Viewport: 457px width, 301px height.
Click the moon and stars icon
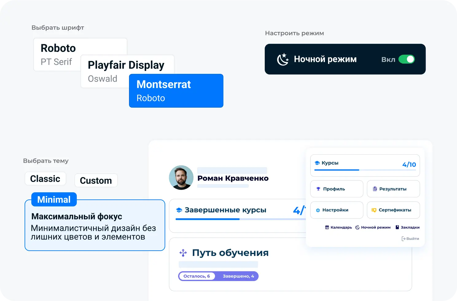coord(283,59)
